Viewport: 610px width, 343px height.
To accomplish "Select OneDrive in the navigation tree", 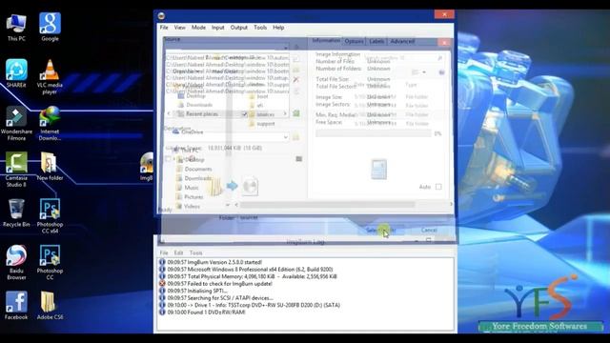I will (189, 131).
